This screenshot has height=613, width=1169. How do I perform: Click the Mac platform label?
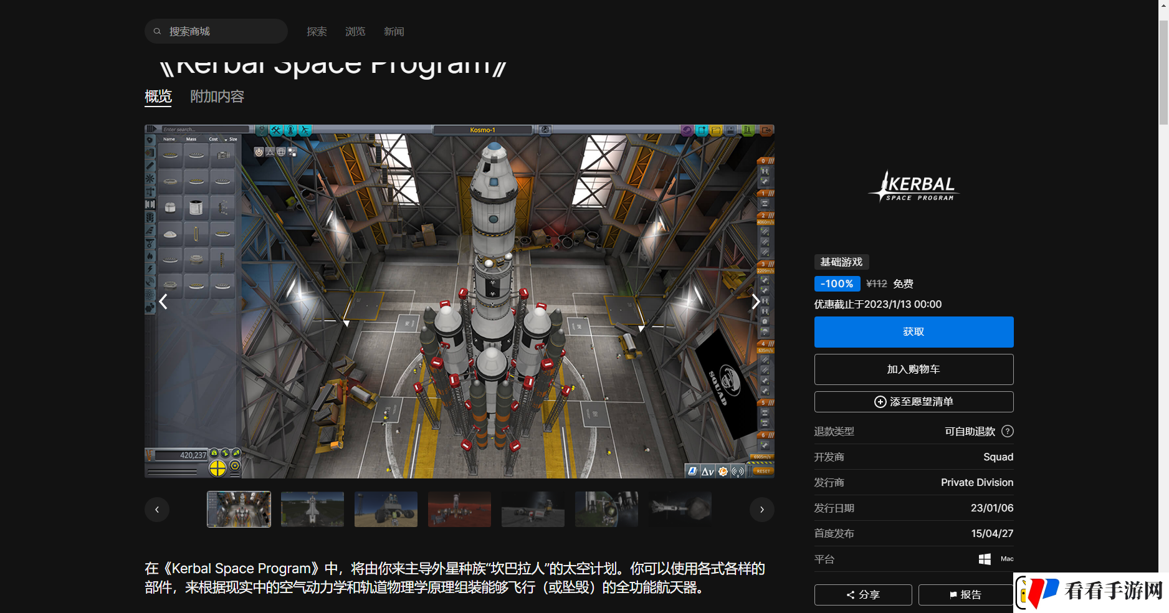(1007, 559)
